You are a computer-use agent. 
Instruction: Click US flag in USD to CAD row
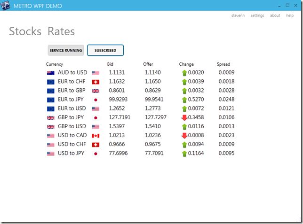point(51,136)
